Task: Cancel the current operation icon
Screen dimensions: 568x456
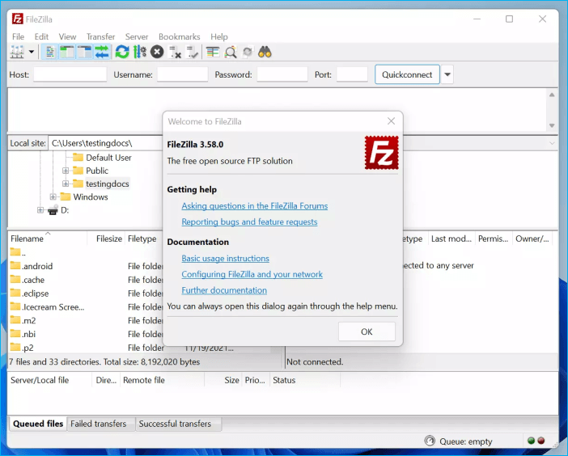Action: (157, 52)
